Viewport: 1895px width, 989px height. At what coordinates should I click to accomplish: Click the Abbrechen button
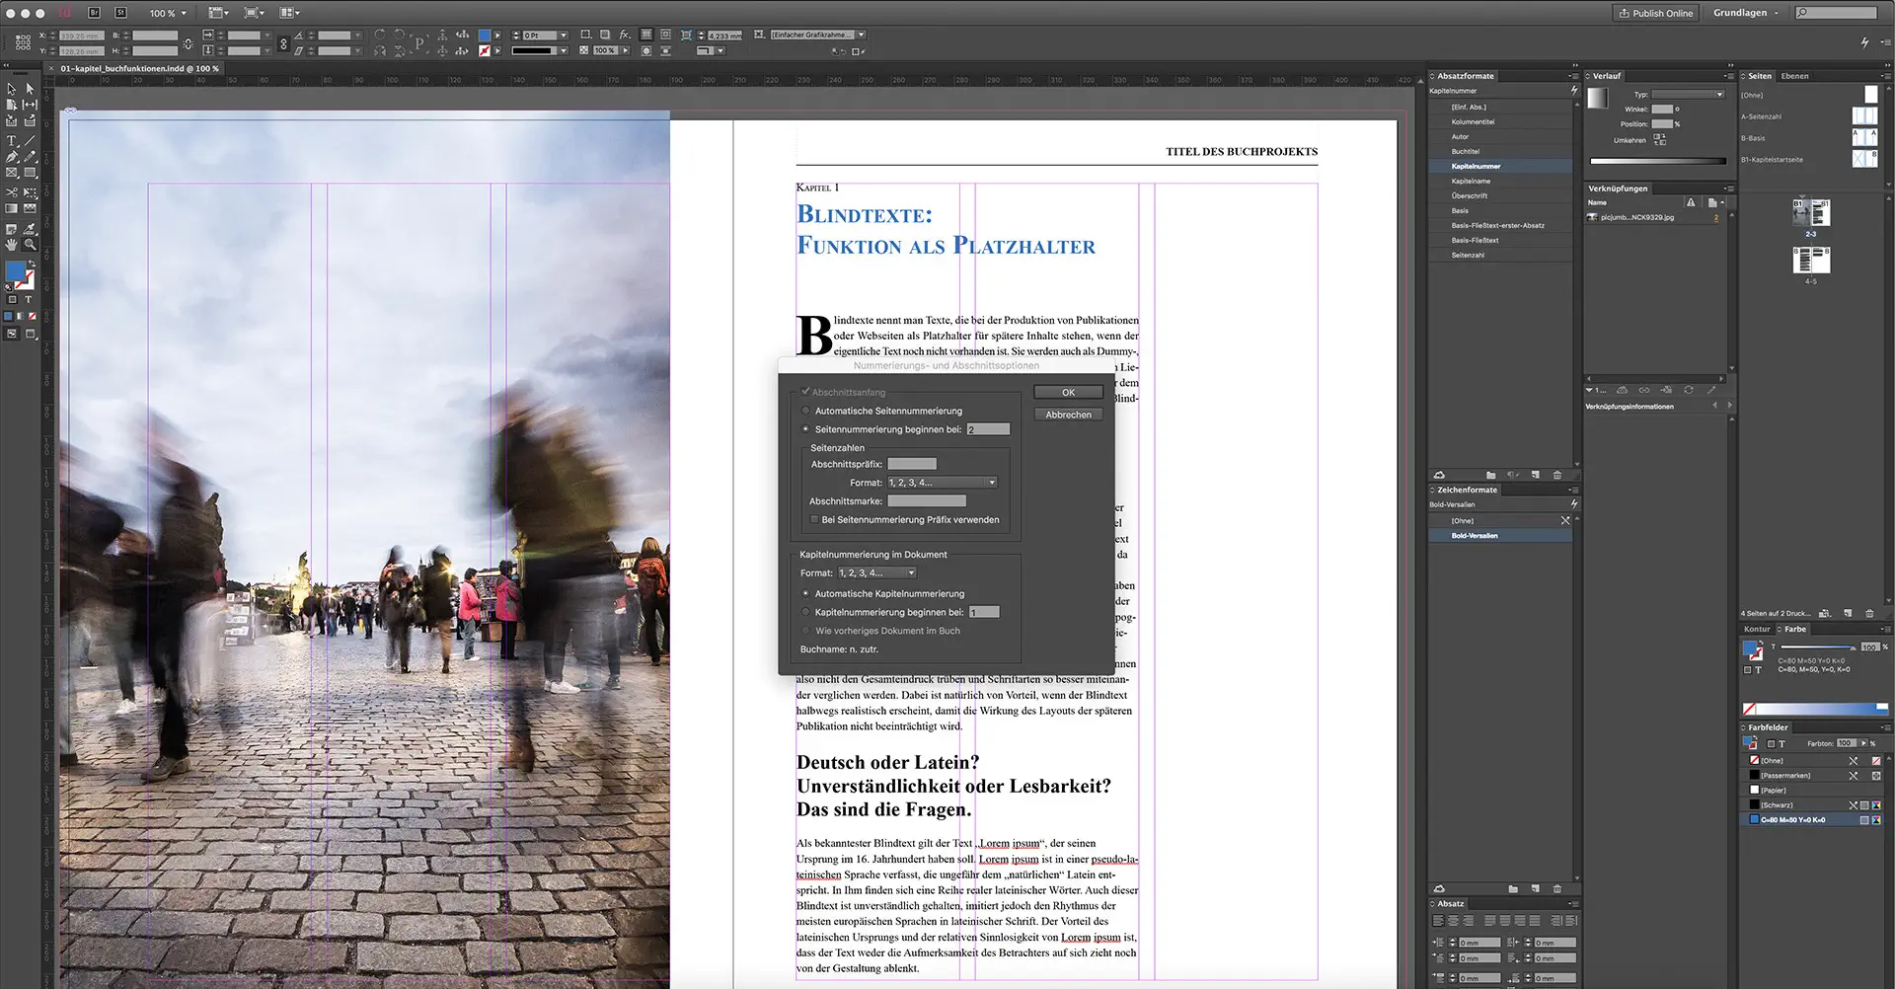[x=1068, y=414]
